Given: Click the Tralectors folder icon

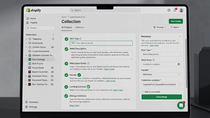Looking at the screenshot, I should 30,39.
